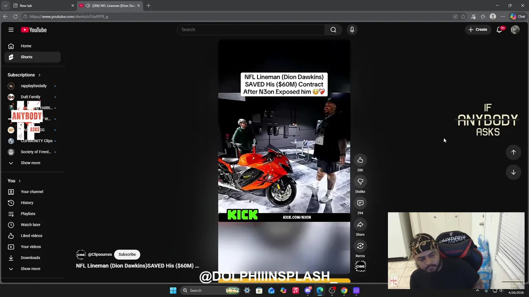The width and height of the screenshot is (529, 297).
Task: Open the Short's sound source thumbnail
Action: tap(360, 266)
